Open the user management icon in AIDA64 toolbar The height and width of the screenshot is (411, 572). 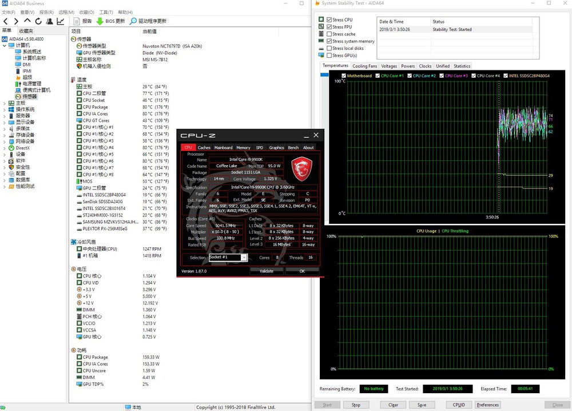click(x=50, y=21)
